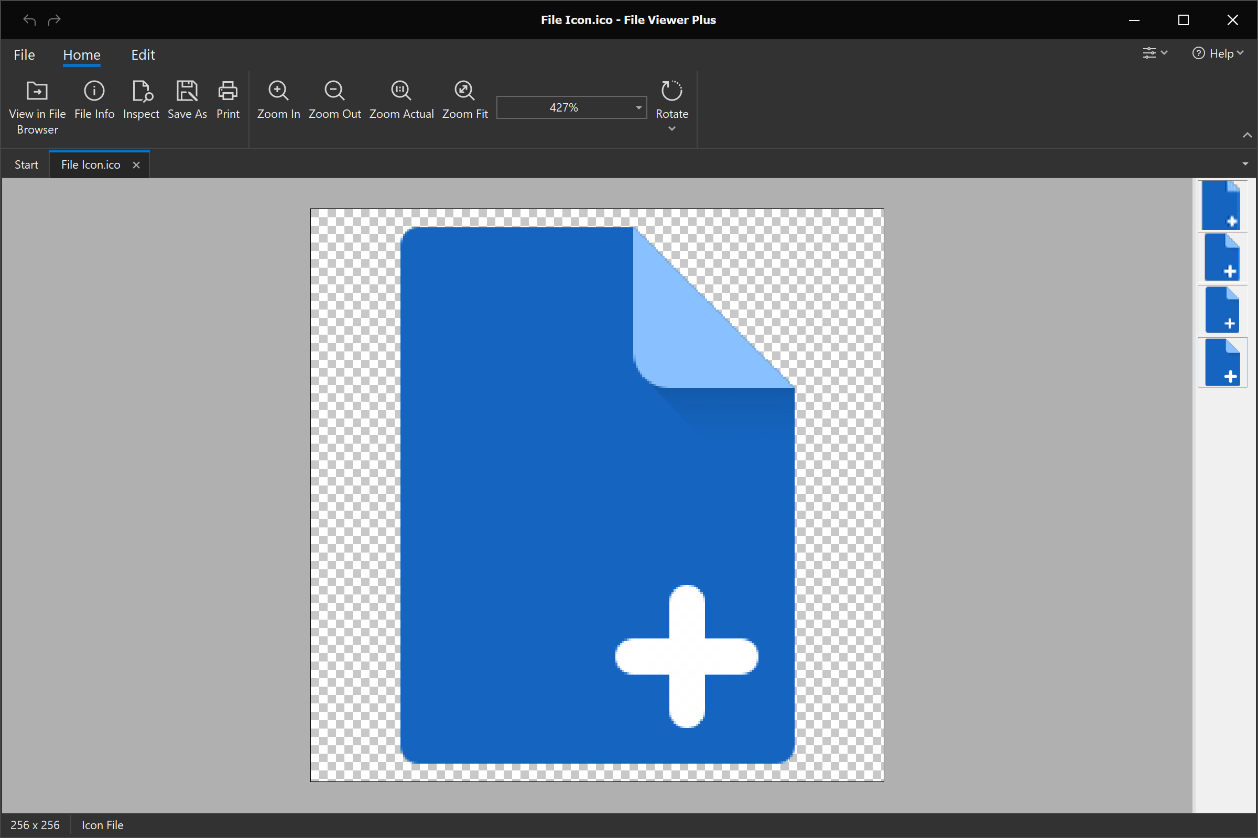Viewport: 1258px width, 838px height.
Task: Go to the Start tab
Action: coord(26,164)
